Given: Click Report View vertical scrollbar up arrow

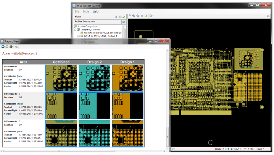Looking at the screenshot, I should click(168, 51).
